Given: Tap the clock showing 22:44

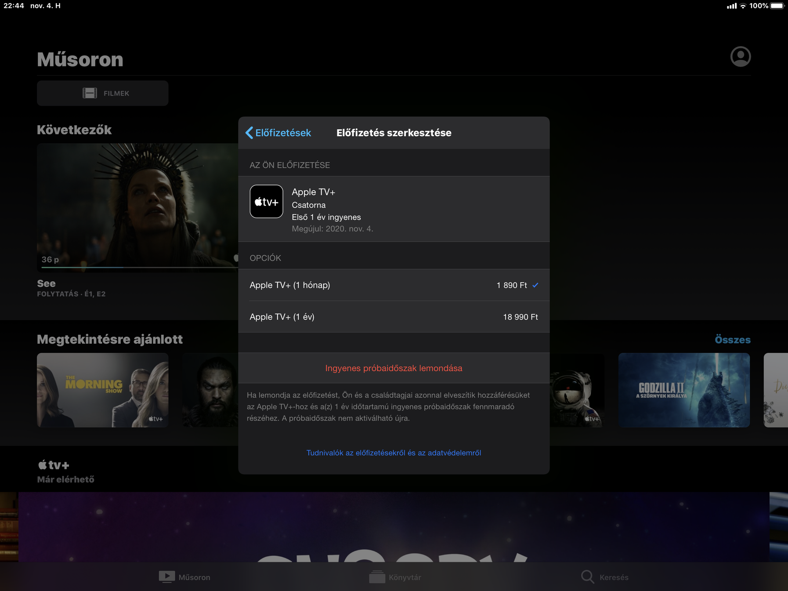Looking at the screenshot, I should click(x=14, y=6).
